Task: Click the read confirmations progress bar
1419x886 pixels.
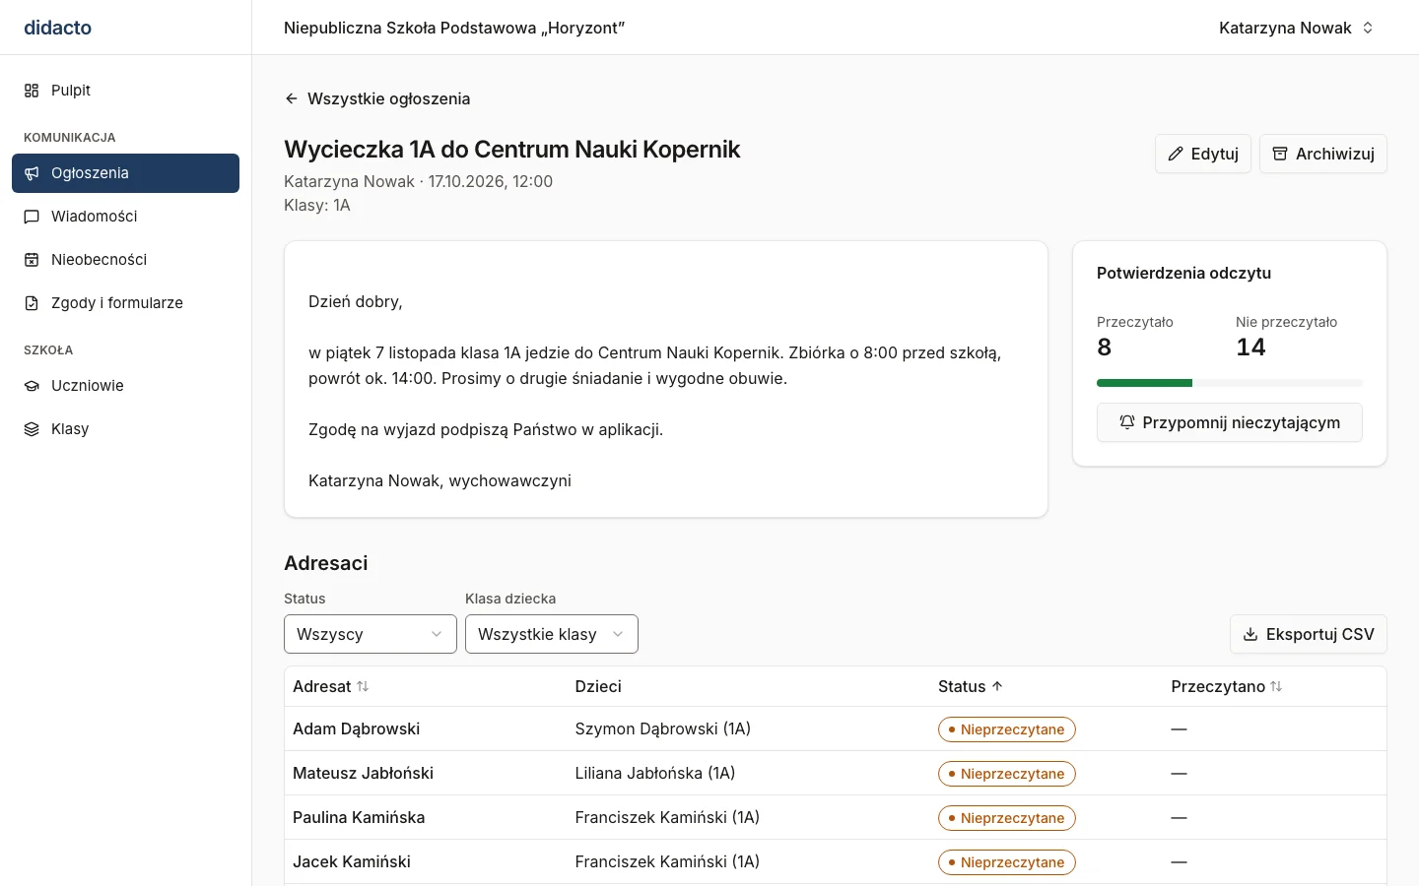Action: pos(1230,383)
